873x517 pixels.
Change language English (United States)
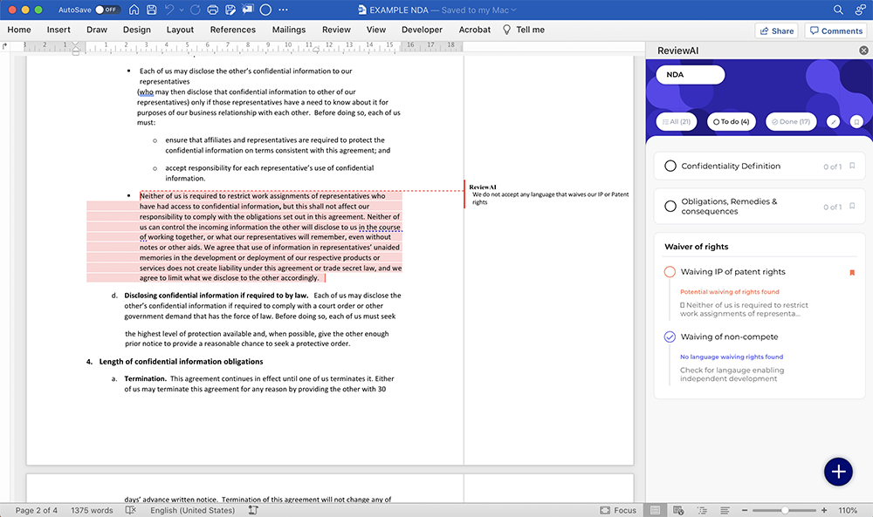click(x=193, y=510)
